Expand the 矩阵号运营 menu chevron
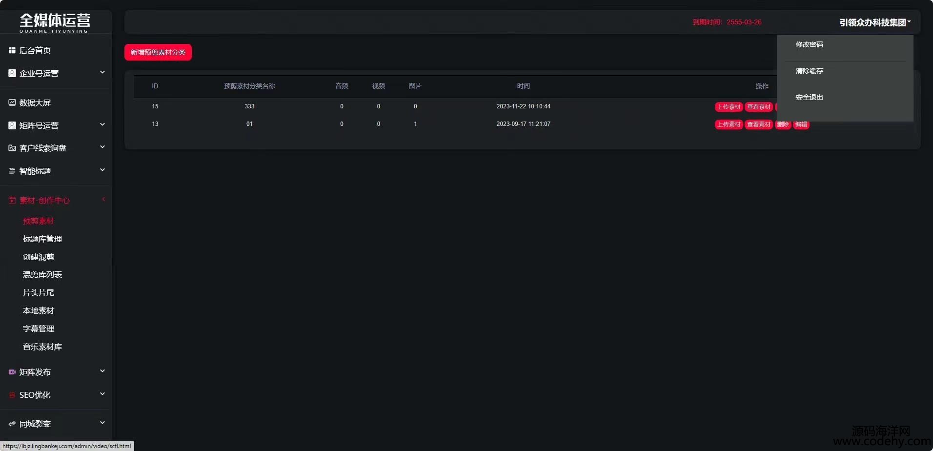This screenshot has width=933, height=451. tap(102, 124)
